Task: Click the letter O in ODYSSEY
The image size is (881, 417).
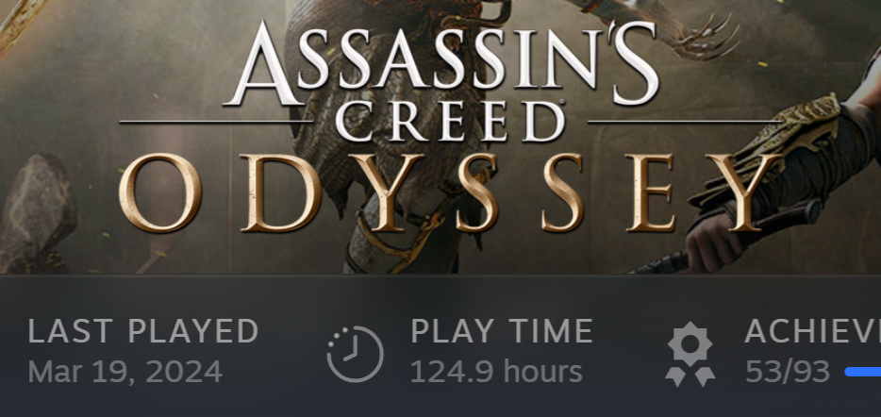Action: pyautogui.click(x=159, y=192)
